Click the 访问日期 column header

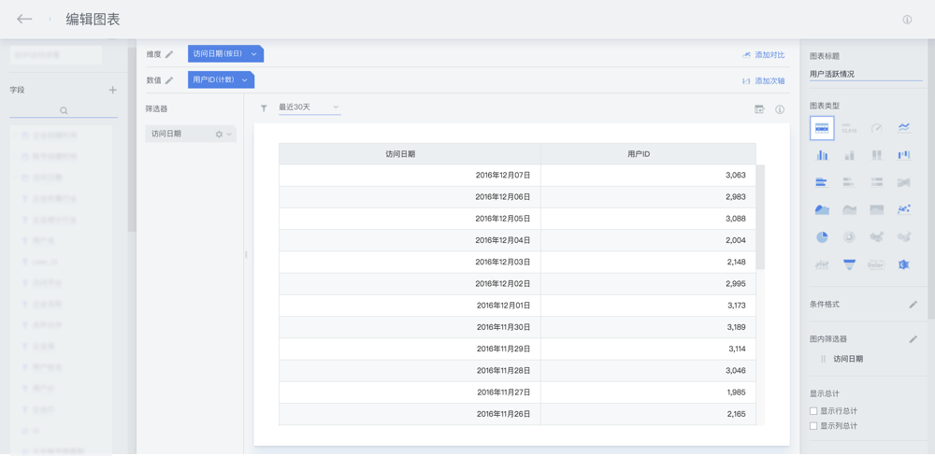click(410, 154)
